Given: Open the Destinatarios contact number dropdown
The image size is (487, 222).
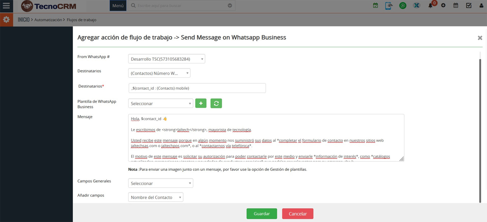Looking at the screenshot, I should tap(159, 73).
